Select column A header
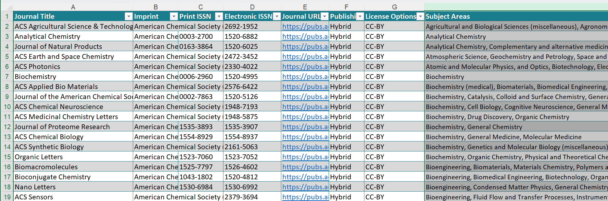Viewport: 608px width, 201px height. pyautogui.click(x=73, y=7)
